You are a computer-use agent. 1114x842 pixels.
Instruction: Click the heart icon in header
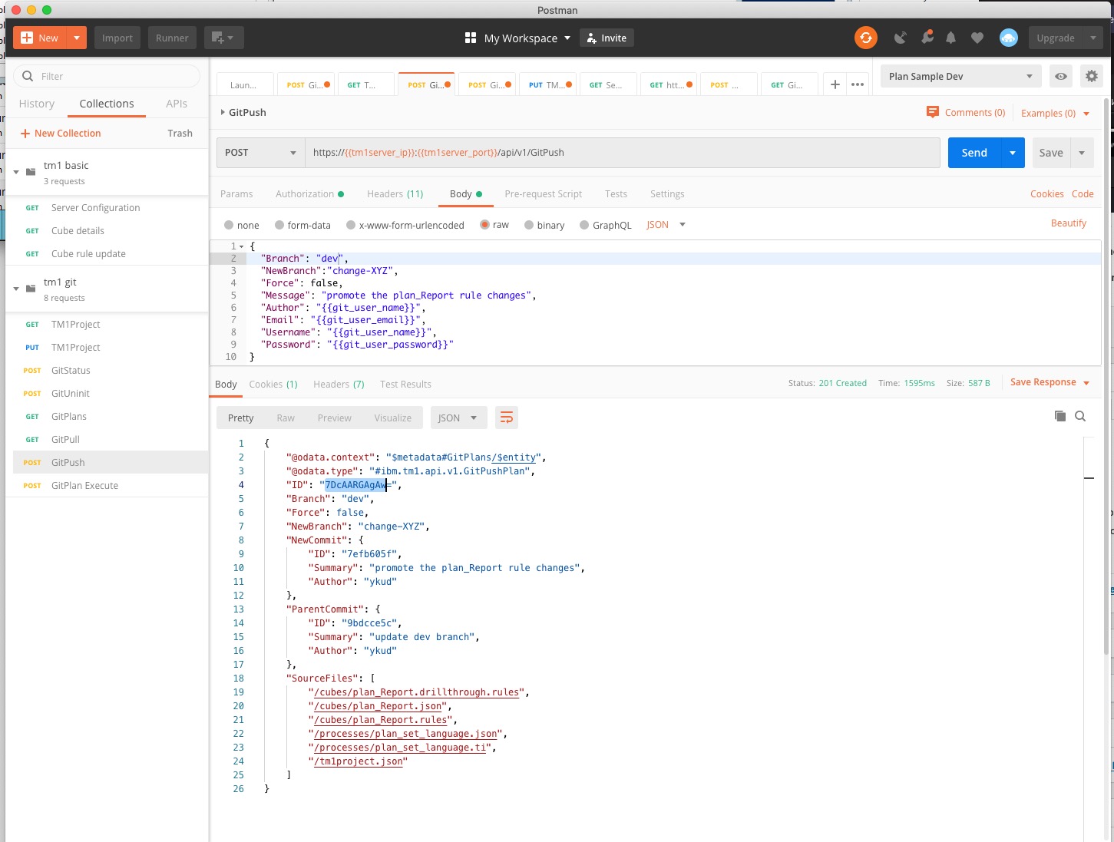coord(977,38)
